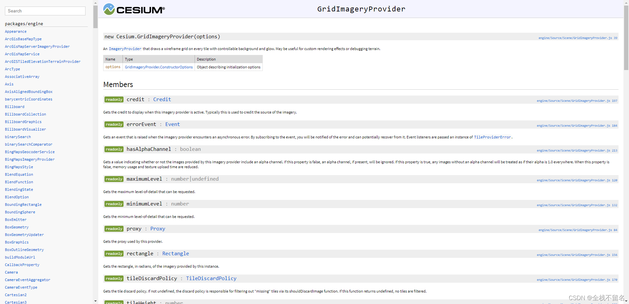Click the main page scrollbar thumb
Image resolution: width=629 pixels, height=304 pixels.
click(626, 38)
